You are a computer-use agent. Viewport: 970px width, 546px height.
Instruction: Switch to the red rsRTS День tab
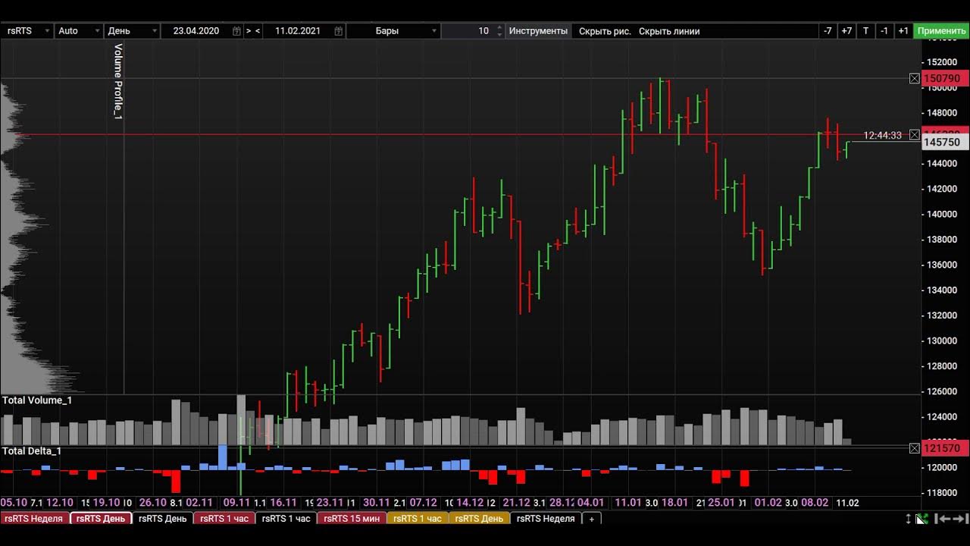coord(101,519)
